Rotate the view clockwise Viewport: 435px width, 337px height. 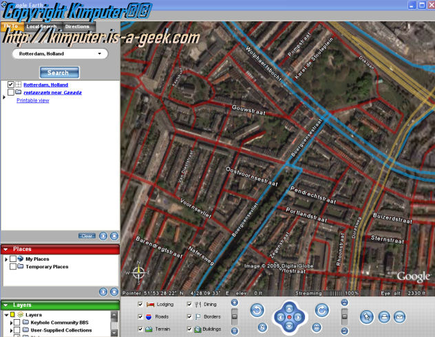tap(322, 310)
